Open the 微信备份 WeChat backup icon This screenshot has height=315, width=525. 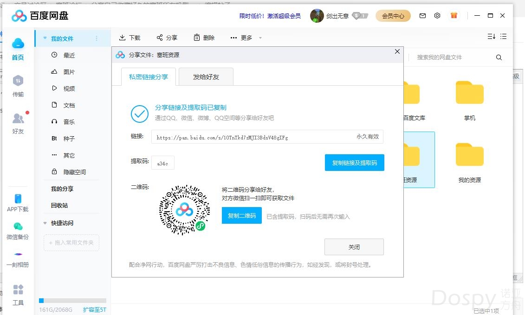coord(18,227)
